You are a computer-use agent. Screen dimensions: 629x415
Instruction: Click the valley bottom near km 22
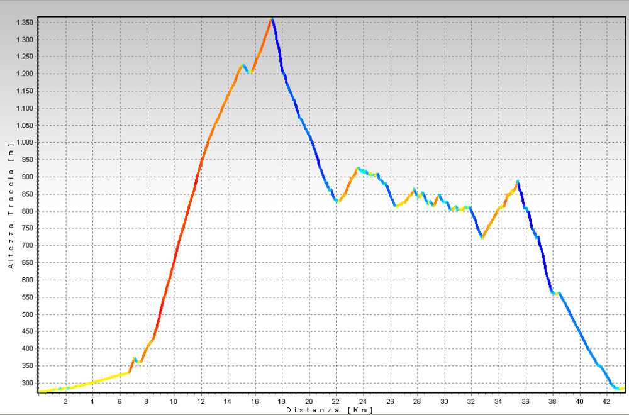(338, 201)
